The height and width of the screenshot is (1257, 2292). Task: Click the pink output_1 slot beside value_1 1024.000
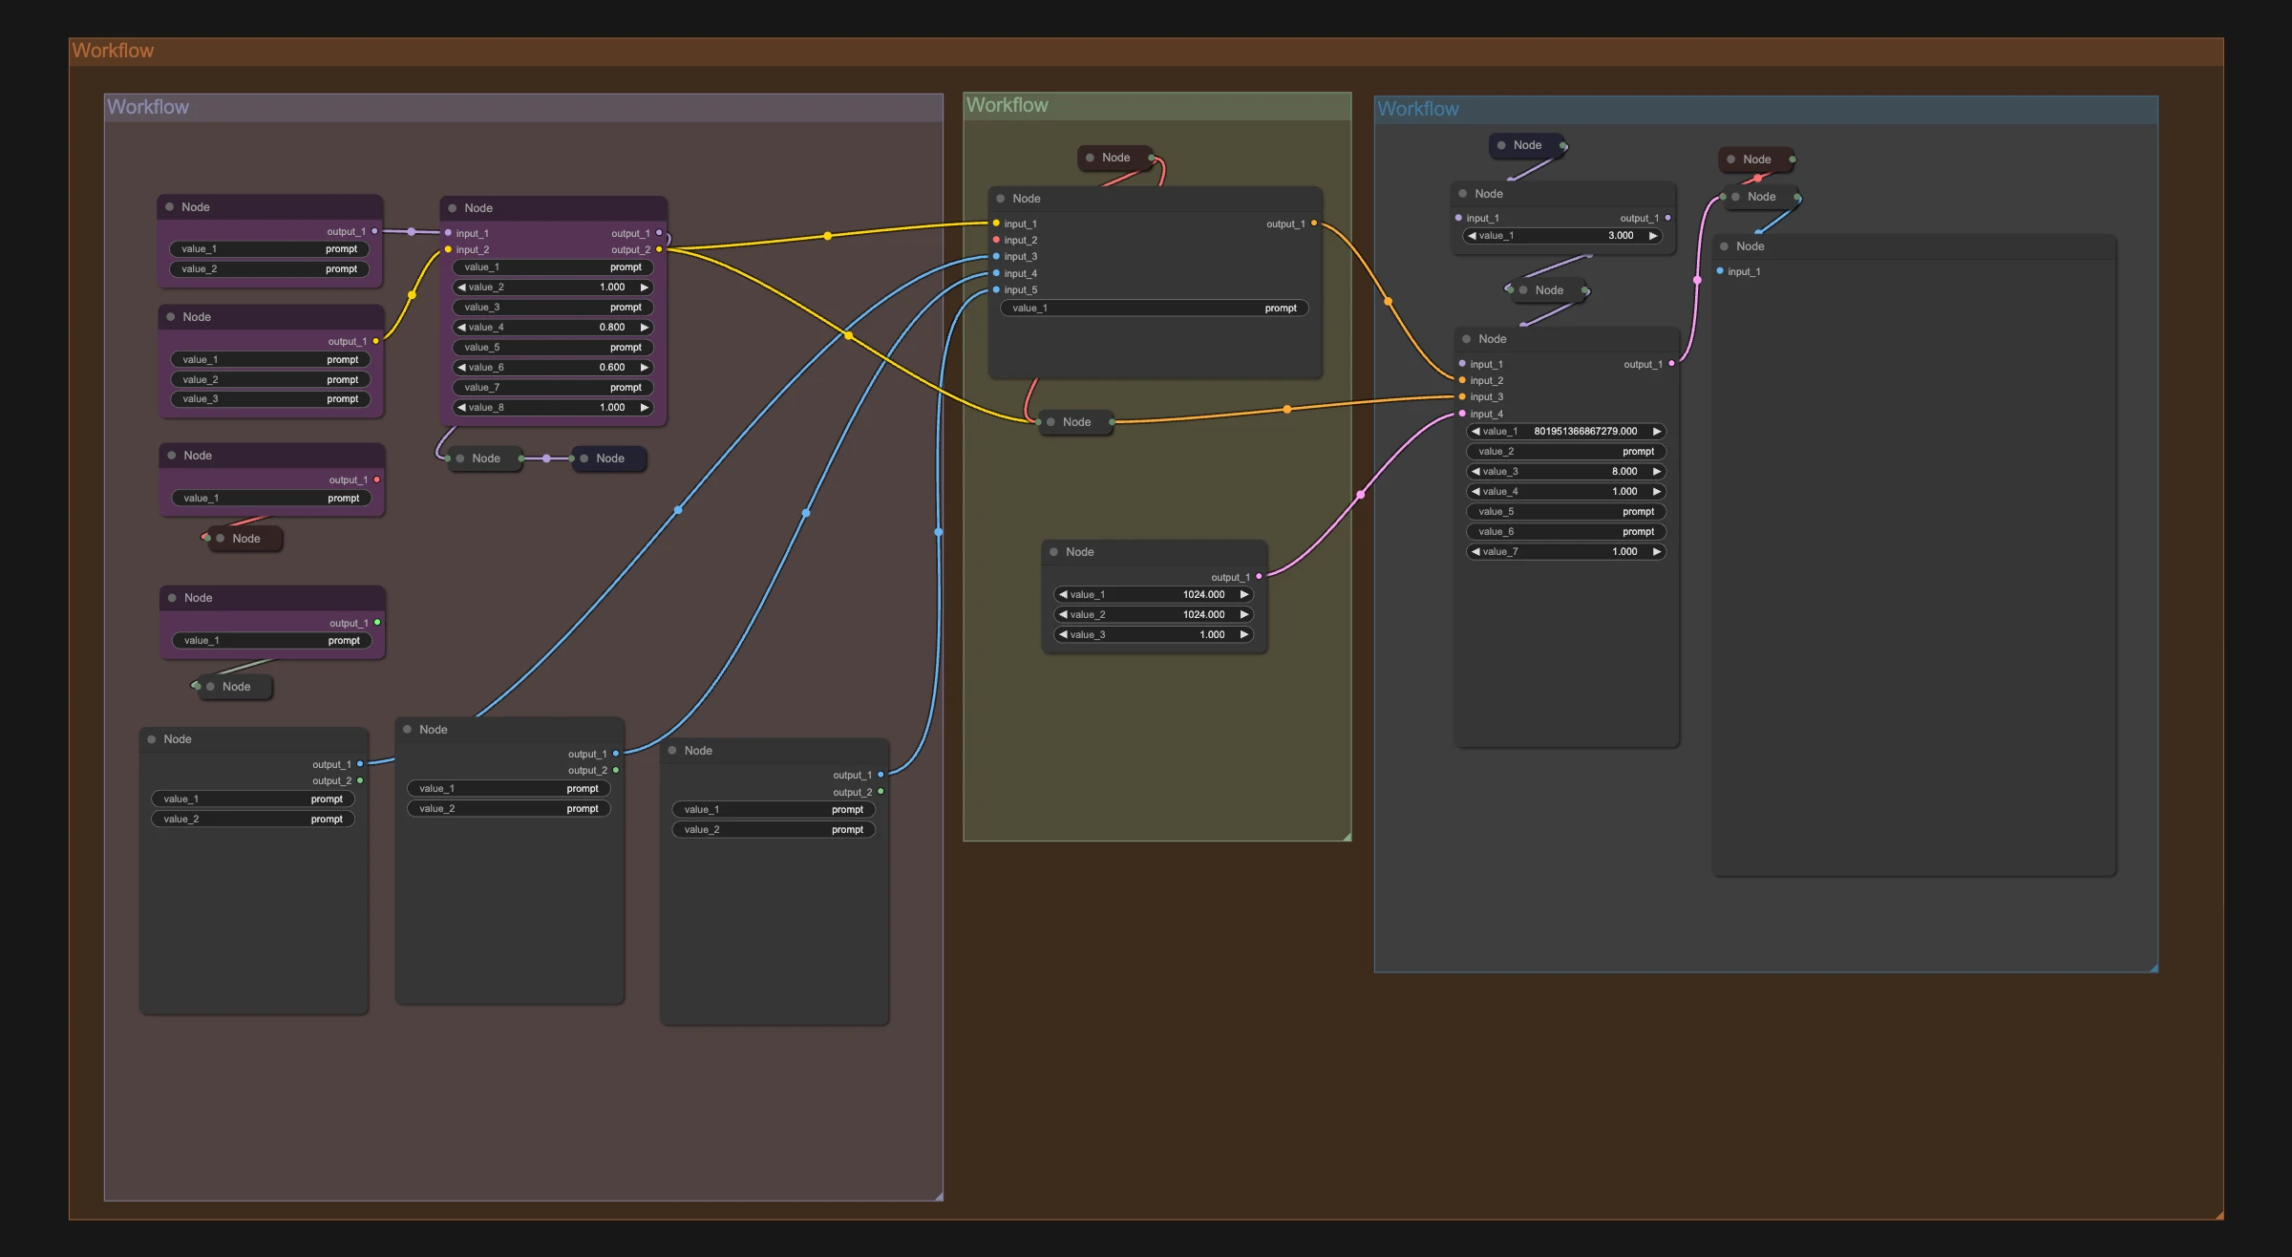[1259, 577]
